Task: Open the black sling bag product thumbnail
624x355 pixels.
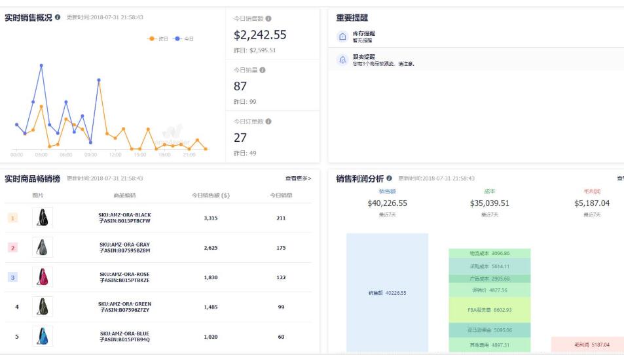Action: (x=43, y=218)
